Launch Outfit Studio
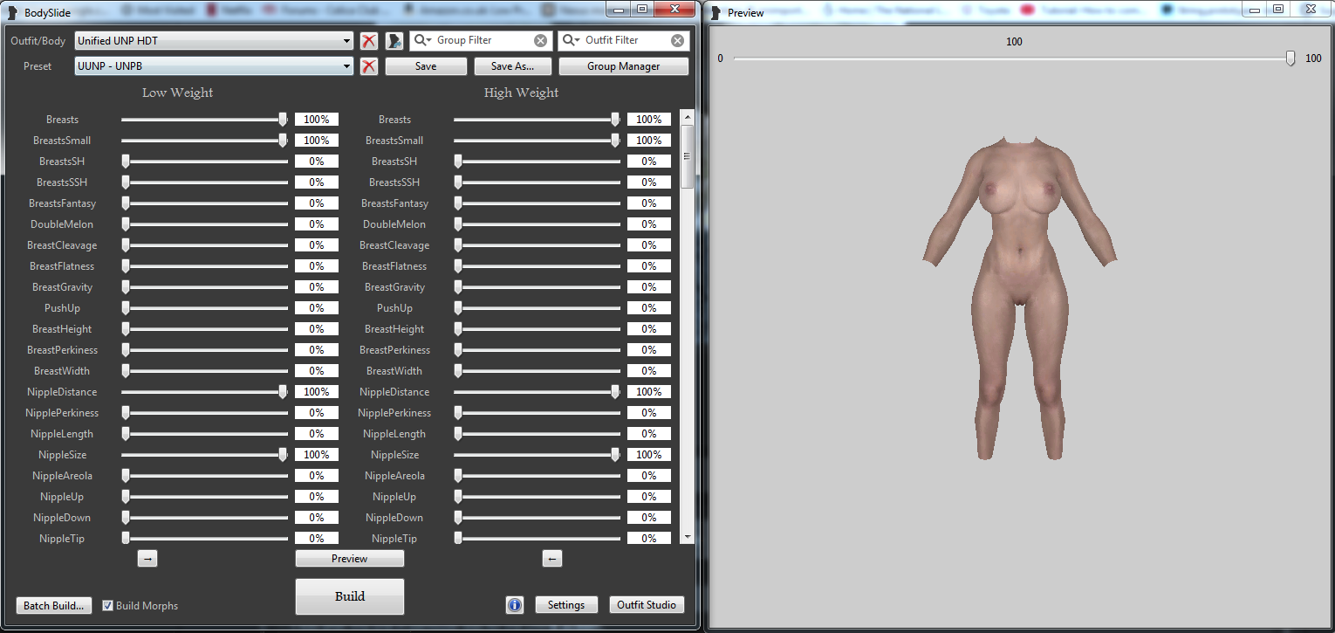 pyautogui.click(x=647, y=605)
